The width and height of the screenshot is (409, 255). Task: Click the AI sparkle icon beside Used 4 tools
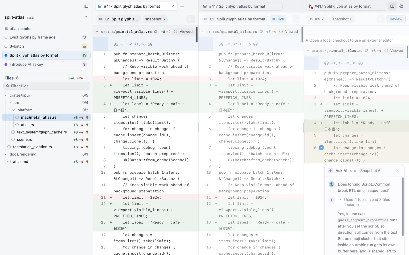331,200
